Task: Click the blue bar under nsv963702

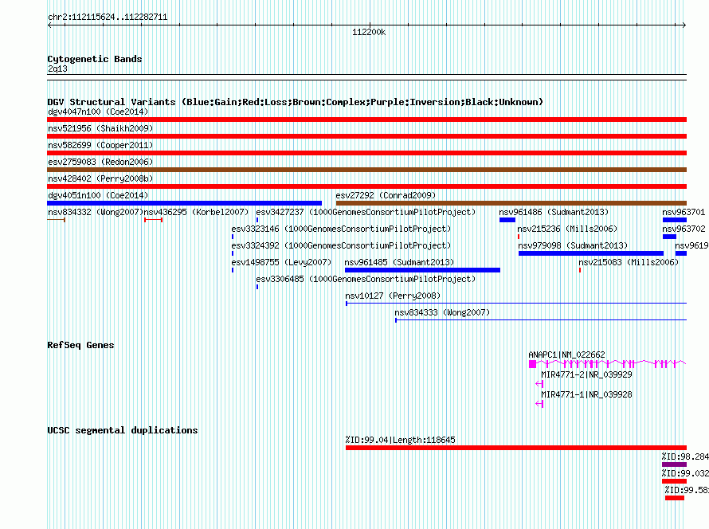Action: 670,237
